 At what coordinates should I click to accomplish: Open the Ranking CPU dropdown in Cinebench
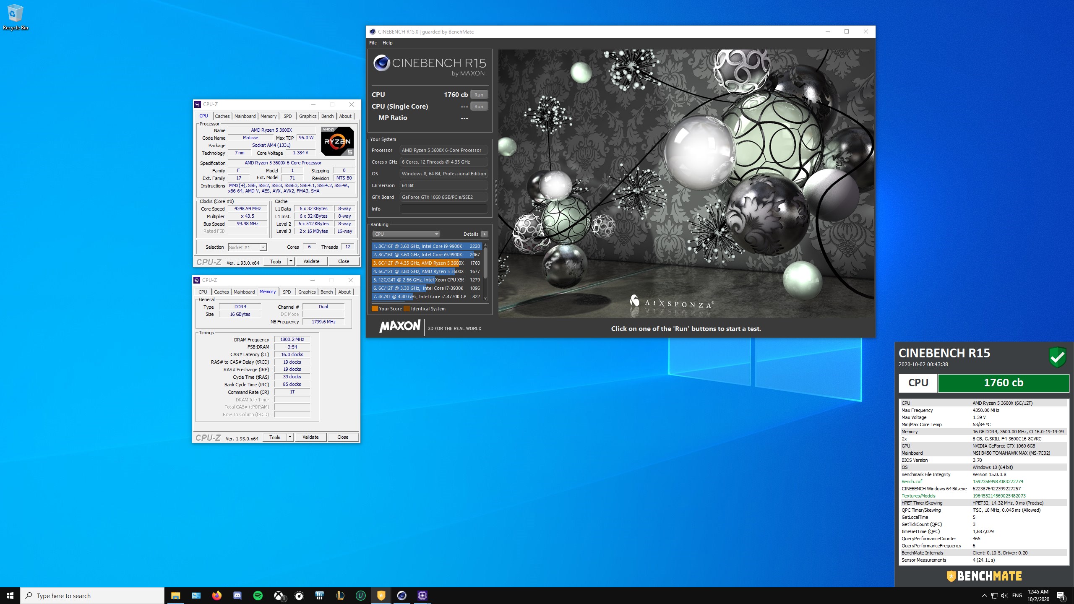tap(406, 234)
